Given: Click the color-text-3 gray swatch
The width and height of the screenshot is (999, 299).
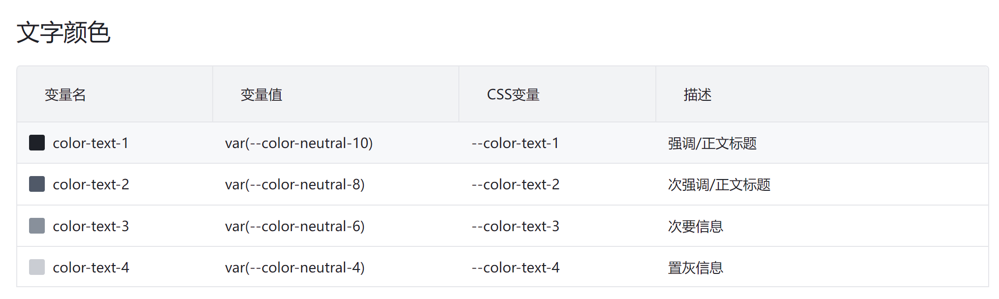Looking at the screenshot, I should pos(37,226).
